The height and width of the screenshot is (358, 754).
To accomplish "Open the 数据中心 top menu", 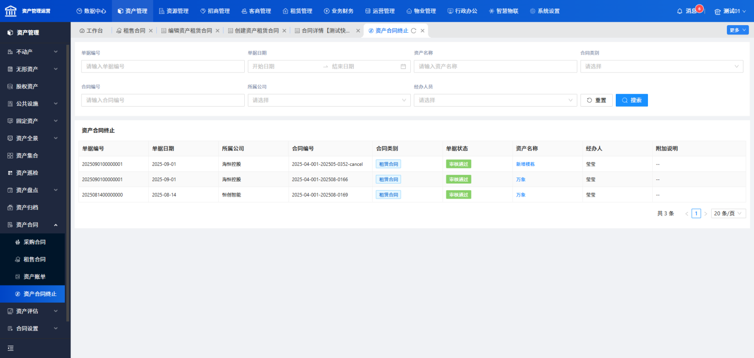I will tap(91, 11).
